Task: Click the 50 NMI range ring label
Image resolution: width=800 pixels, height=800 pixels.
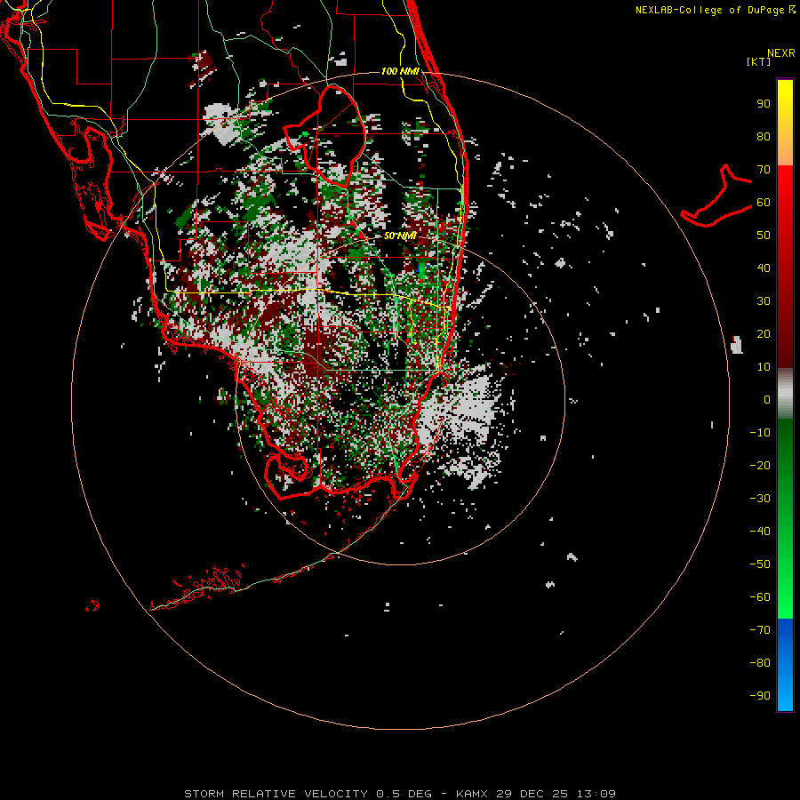Action: (x=400, y=236)
